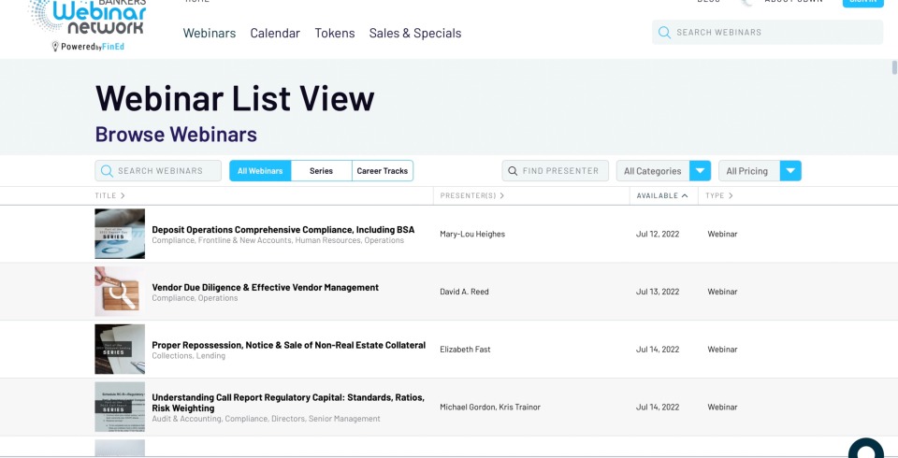Open Understanding Call Report Regulatory Capital webinar
Image resolution: width=898 pixels, height=458 pixels.
pyautogui.click(x=288, y=403)
